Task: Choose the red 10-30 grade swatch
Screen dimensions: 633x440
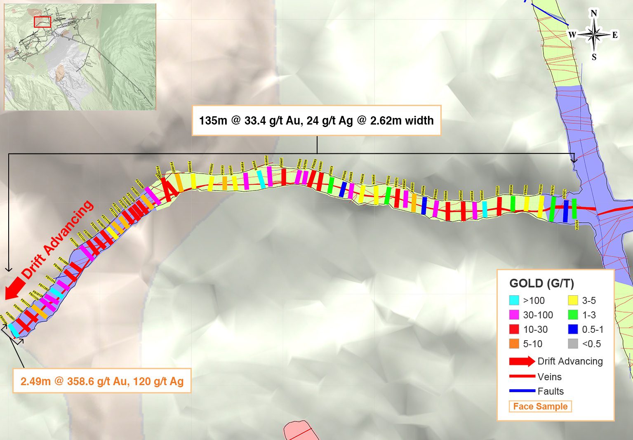Action: click(514, 329)
